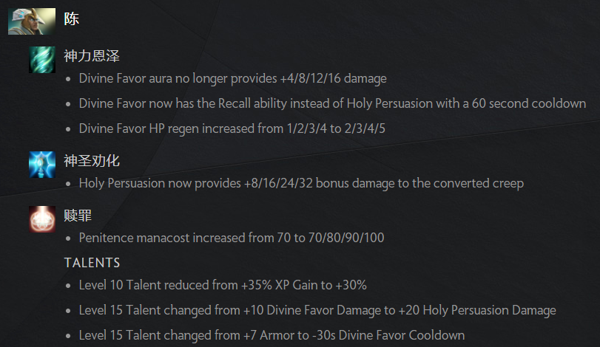
Task: Click the Divine Favor HP regen note
Action: [x=232, y=128]
